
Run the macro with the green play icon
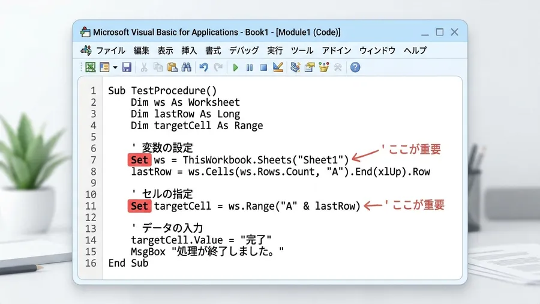[236, 67]
